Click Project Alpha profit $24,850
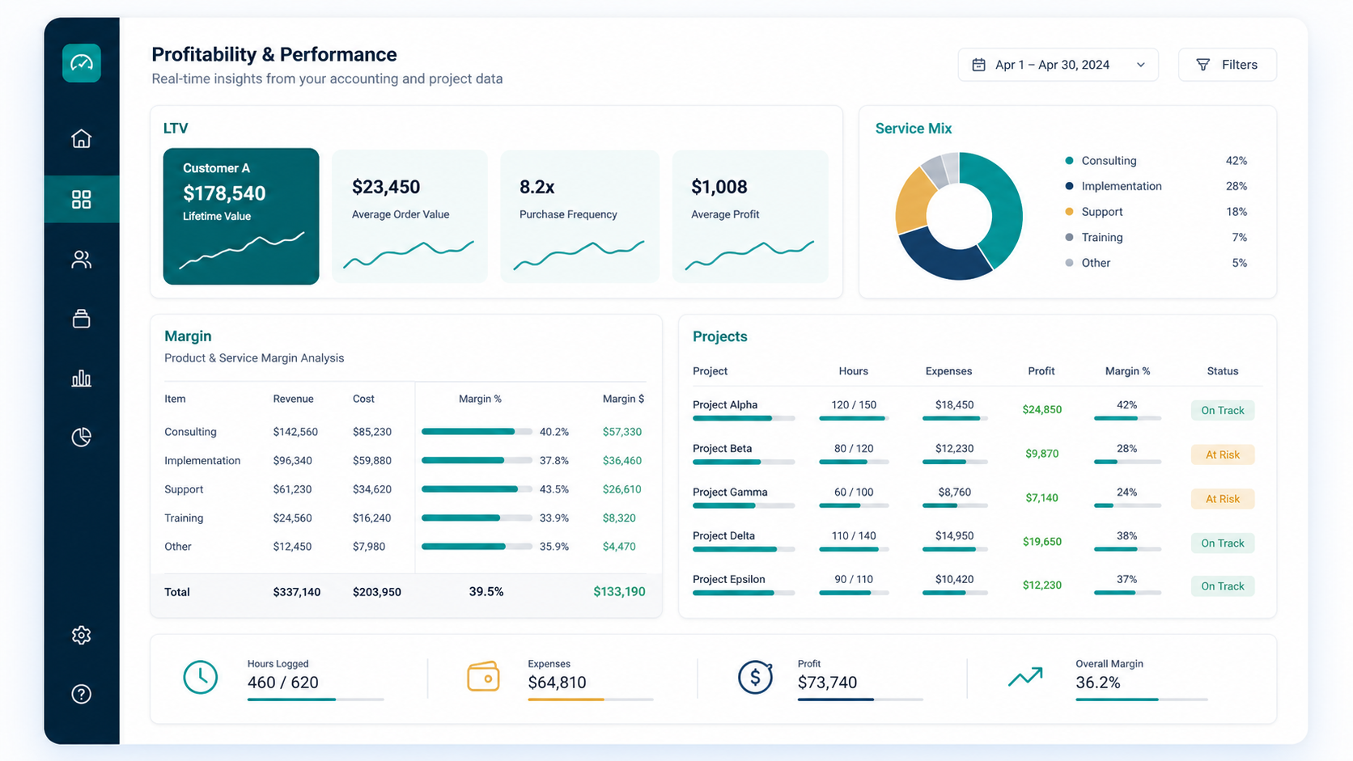Image resolution: width=1353 pixels, height=761 pixels. click(x=1041, y=410)
